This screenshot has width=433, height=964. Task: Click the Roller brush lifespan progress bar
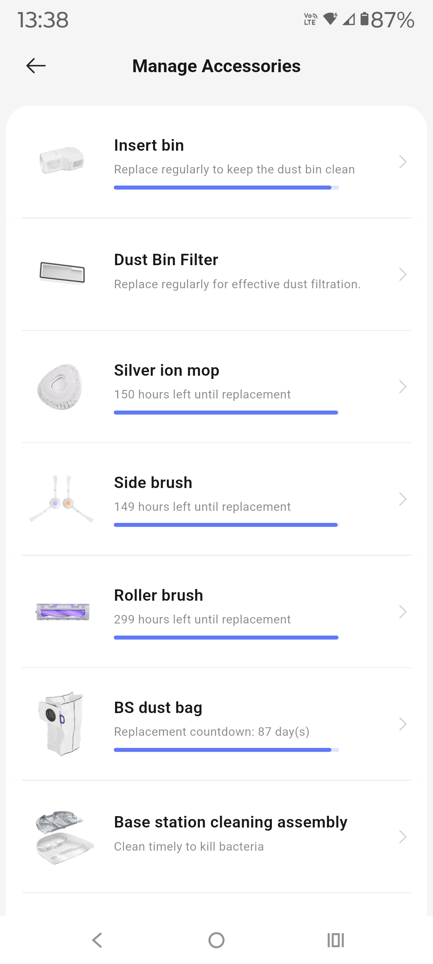[x=226, y=637]
